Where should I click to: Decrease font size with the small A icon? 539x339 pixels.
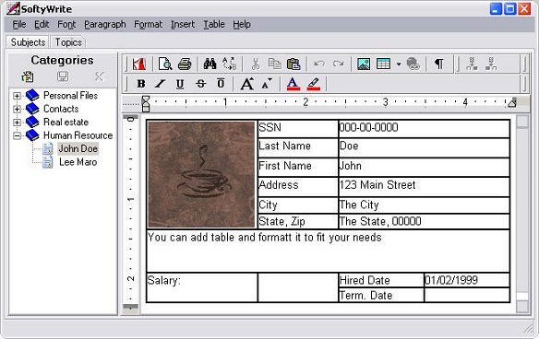pos(267,84)
